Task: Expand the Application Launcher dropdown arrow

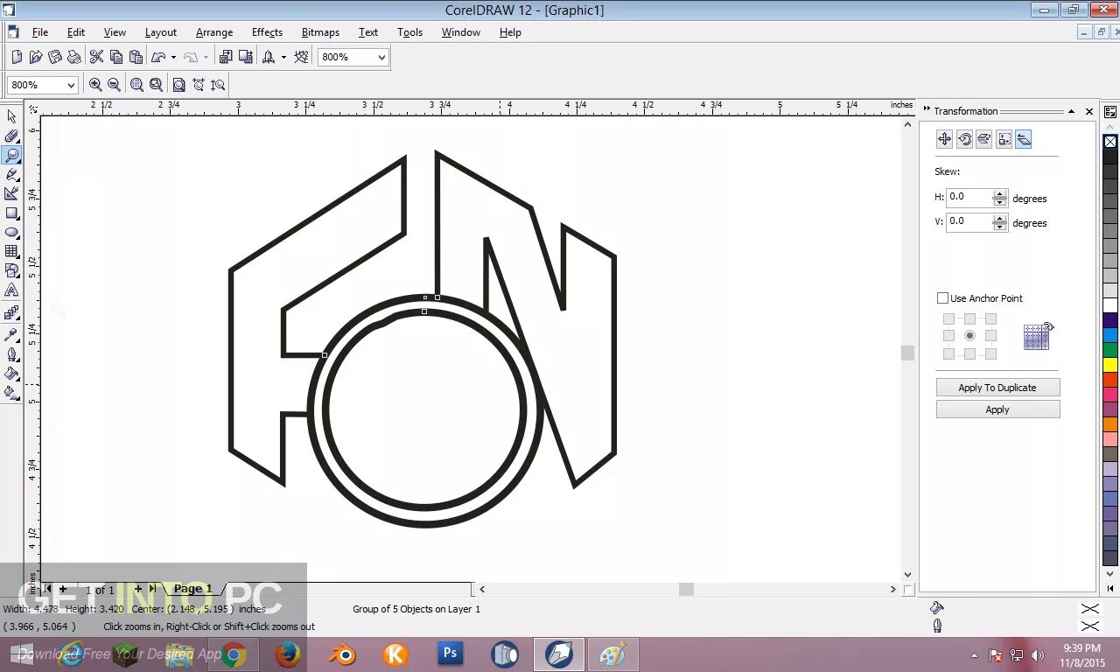Action: pyautogui.click(x=283, y=57)
